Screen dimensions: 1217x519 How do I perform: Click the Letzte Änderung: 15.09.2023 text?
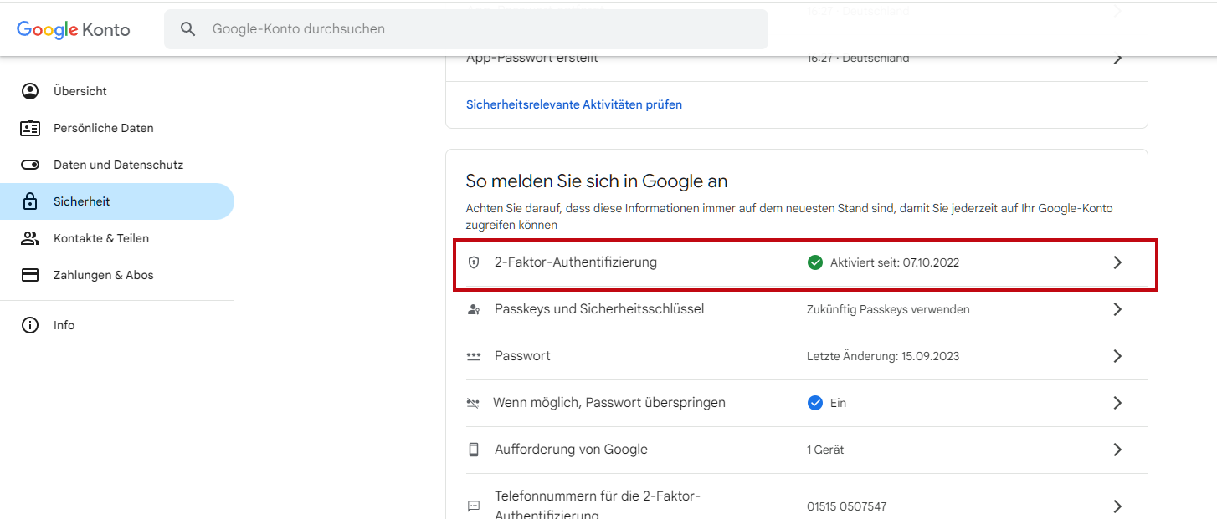pos(883,356)
